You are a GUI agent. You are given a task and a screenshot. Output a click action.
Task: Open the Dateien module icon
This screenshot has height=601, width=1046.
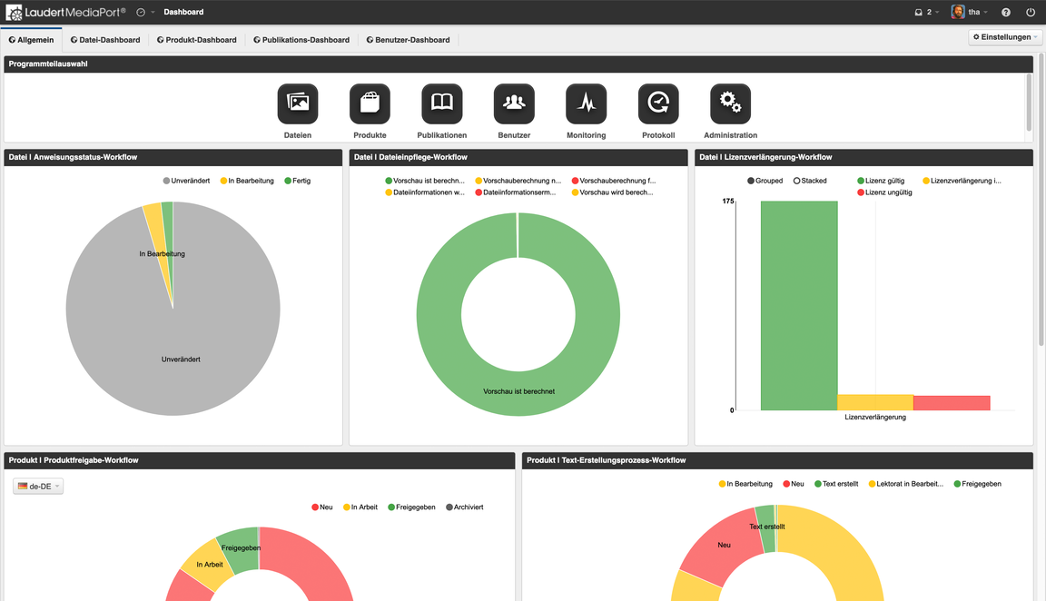[297, 104]
